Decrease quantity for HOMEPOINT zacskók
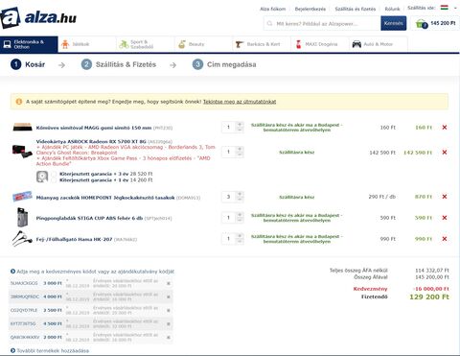The image size is (460, 356). tap(240, 200)
